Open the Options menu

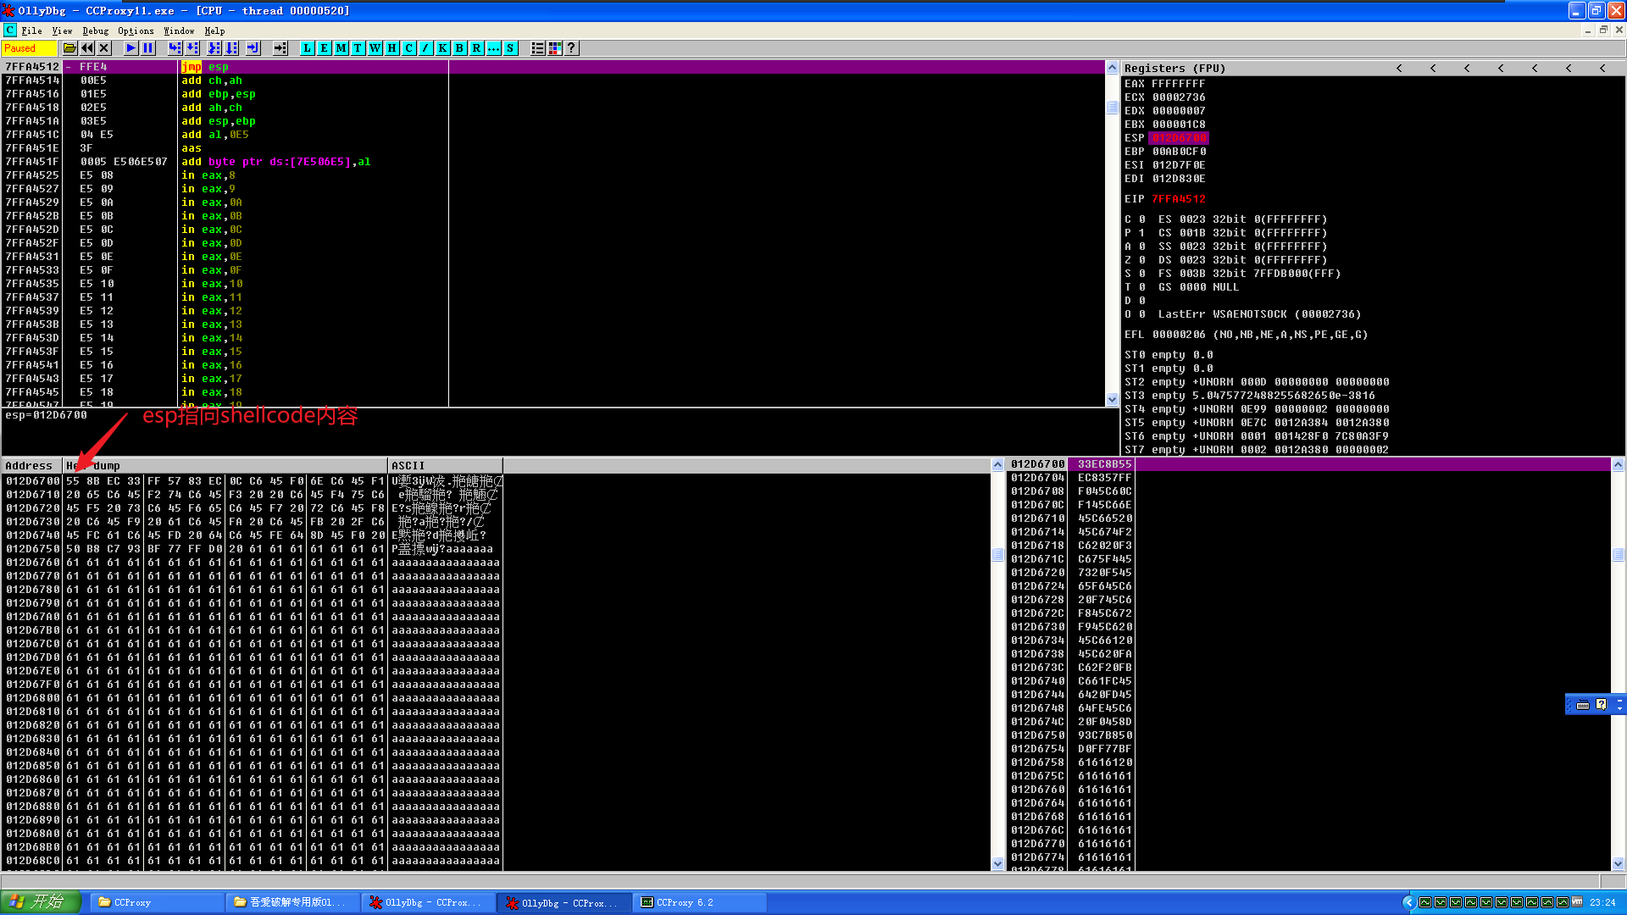tap(136, 30)
